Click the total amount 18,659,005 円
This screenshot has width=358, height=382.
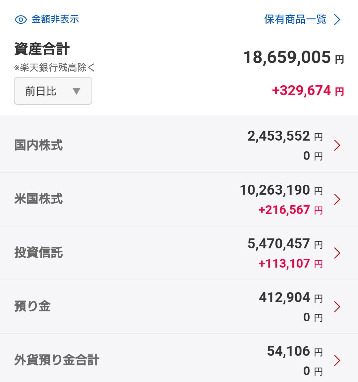tap(293, 57)
